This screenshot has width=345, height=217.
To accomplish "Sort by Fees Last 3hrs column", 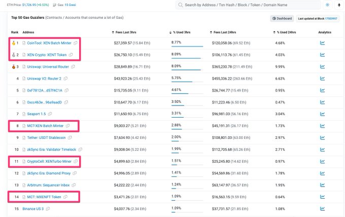I will pos(124,32).
